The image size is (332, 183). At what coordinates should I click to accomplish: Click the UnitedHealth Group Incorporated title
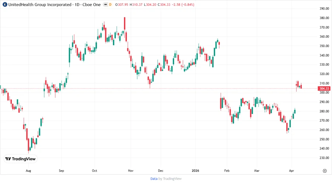pos(40,4)
